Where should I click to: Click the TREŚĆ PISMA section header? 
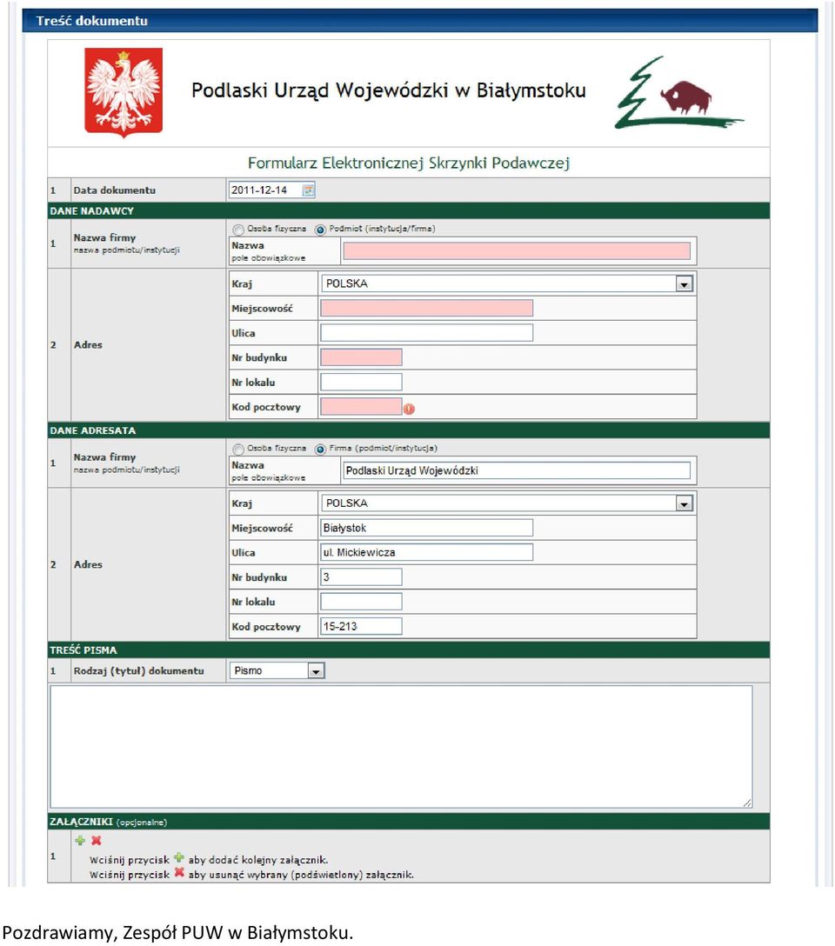pos(409,650)
